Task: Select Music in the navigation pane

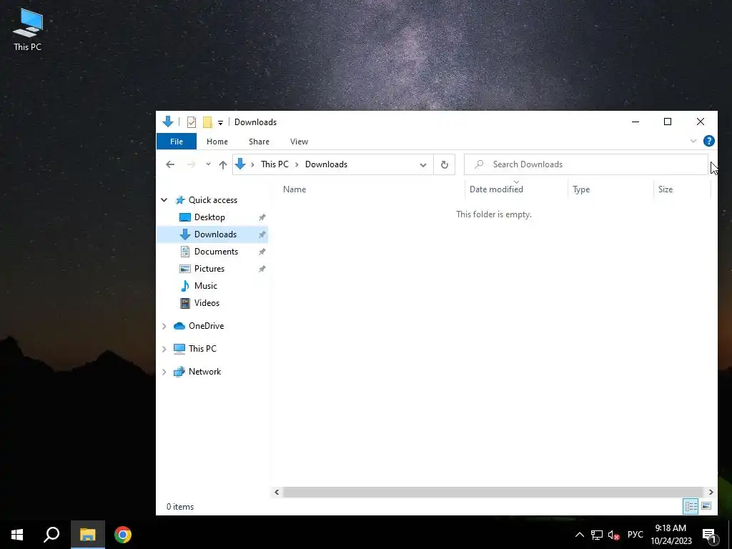Action: tap(205, 286)
